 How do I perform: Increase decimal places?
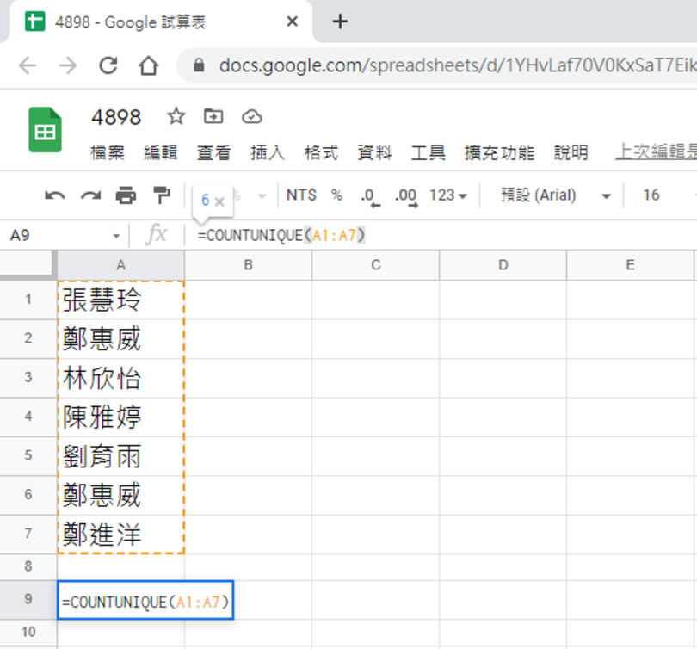click(x=406, y=196)
